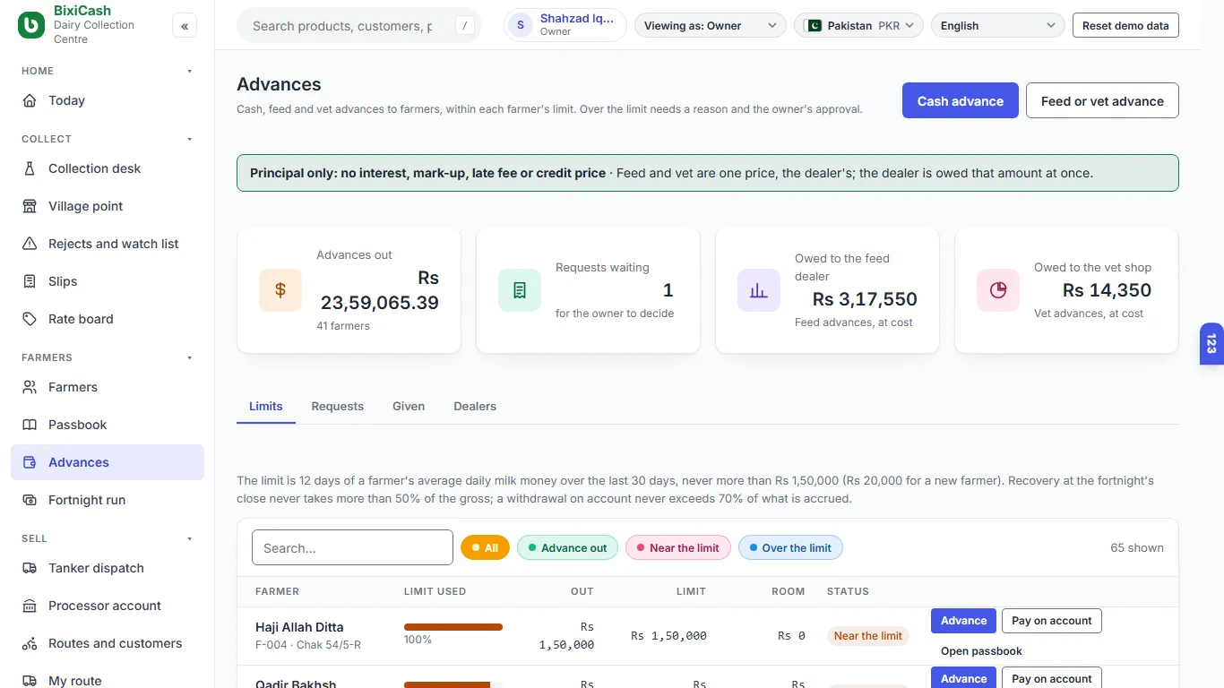Open the English language dropdown
Viewport: 1224px width, 688px height.
coord(998,26)
